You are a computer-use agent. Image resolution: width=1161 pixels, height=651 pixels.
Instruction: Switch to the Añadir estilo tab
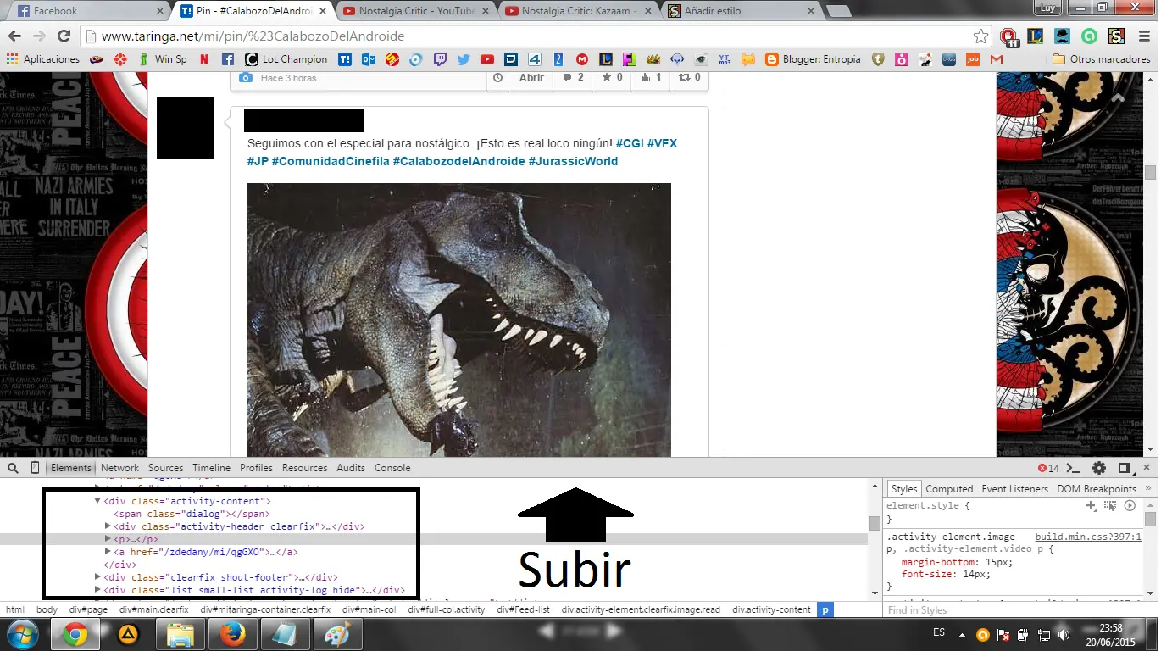(x=742, y=11)
